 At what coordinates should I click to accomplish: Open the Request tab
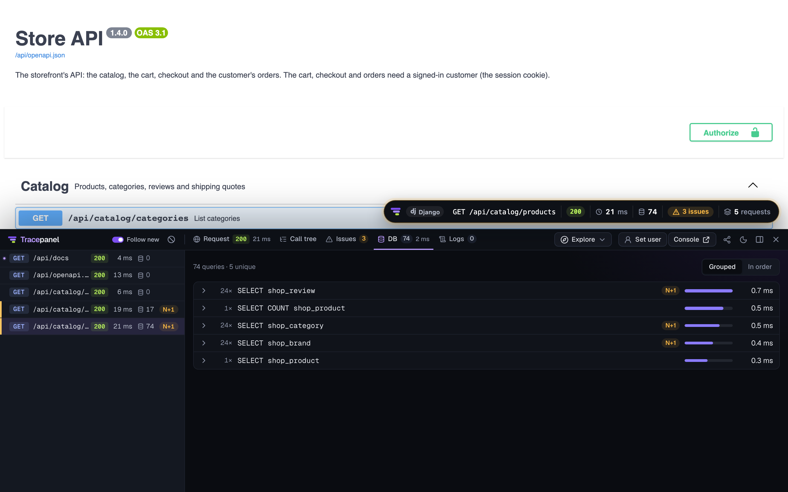point(232,239)
